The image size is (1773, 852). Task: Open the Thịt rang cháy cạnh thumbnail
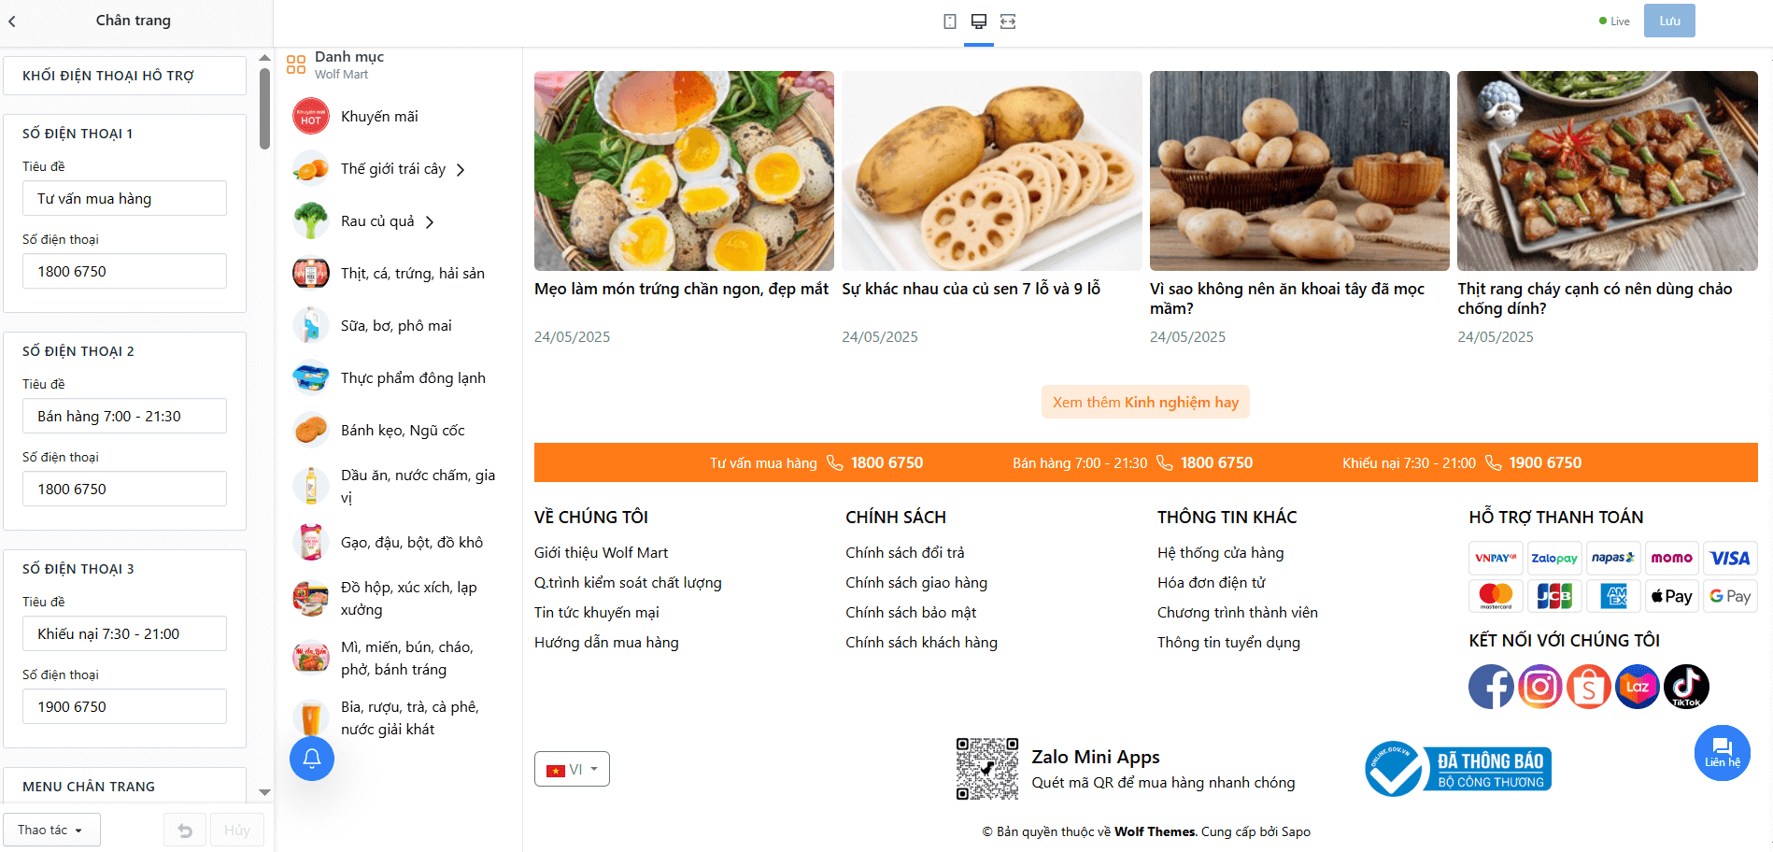click(x=1608, y=171)
